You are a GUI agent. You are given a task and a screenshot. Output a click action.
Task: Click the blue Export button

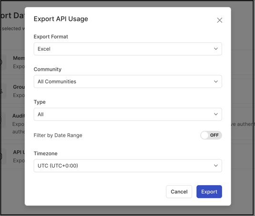209,192
